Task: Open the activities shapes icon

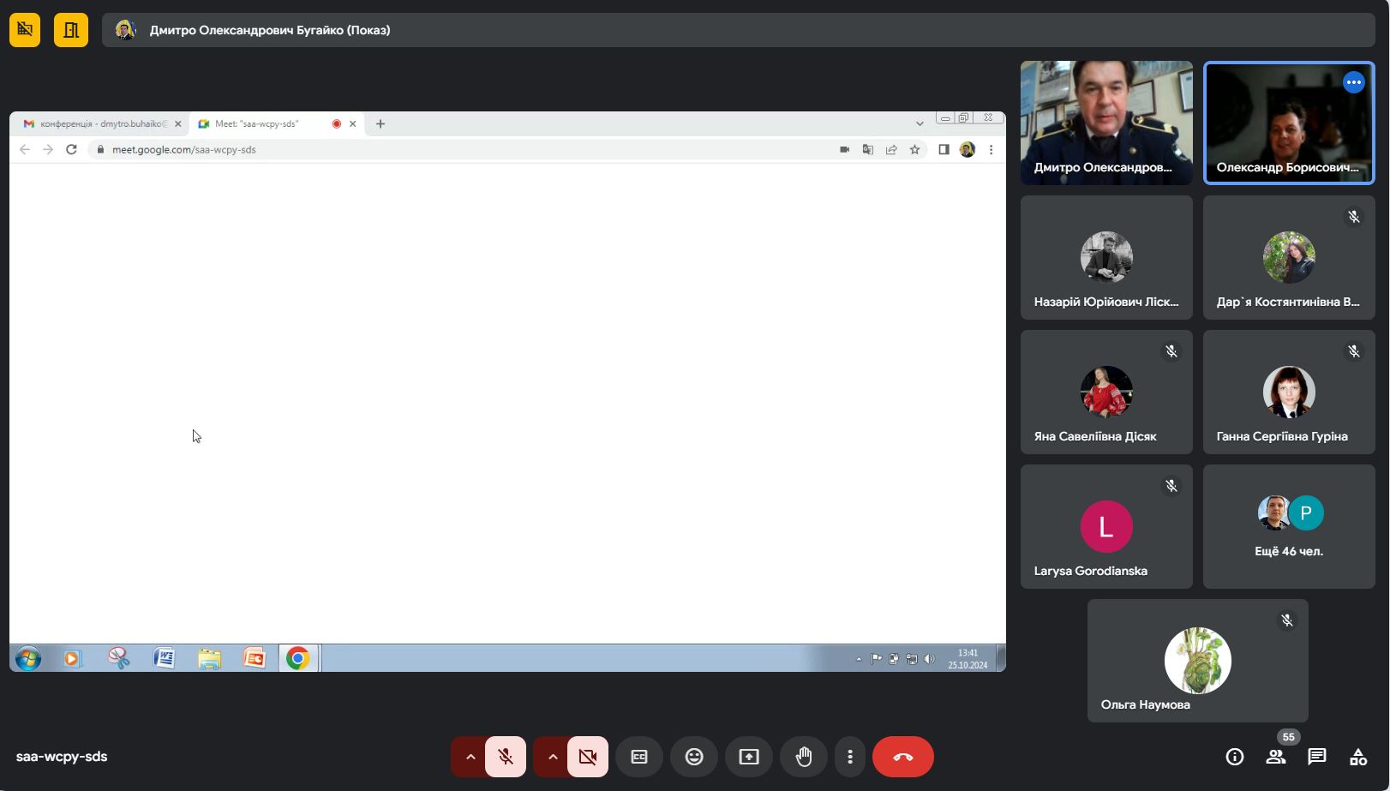Action: [1358, 757]
